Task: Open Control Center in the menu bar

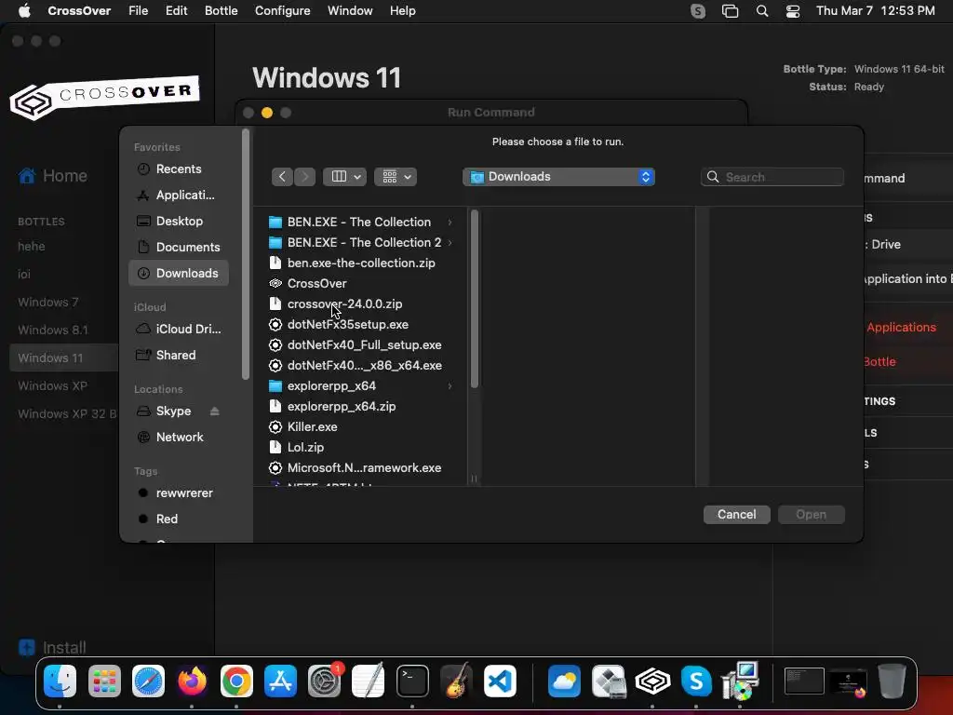Action: click(793, 11)
